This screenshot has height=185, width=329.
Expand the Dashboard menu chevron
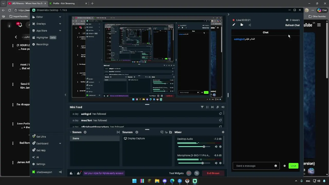click(x=60, y=144)
